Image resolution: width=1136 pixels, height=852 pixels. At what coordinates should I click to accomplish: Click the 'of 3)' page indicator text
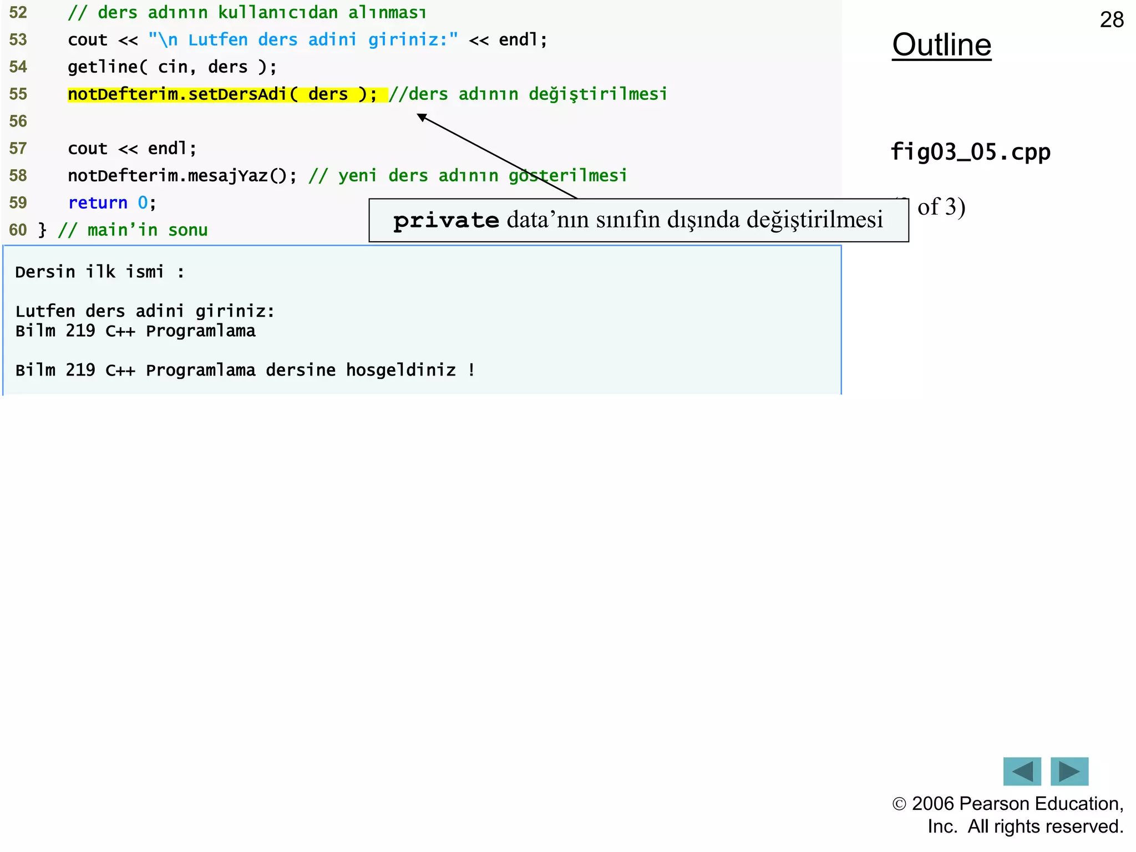click(941, 207)
